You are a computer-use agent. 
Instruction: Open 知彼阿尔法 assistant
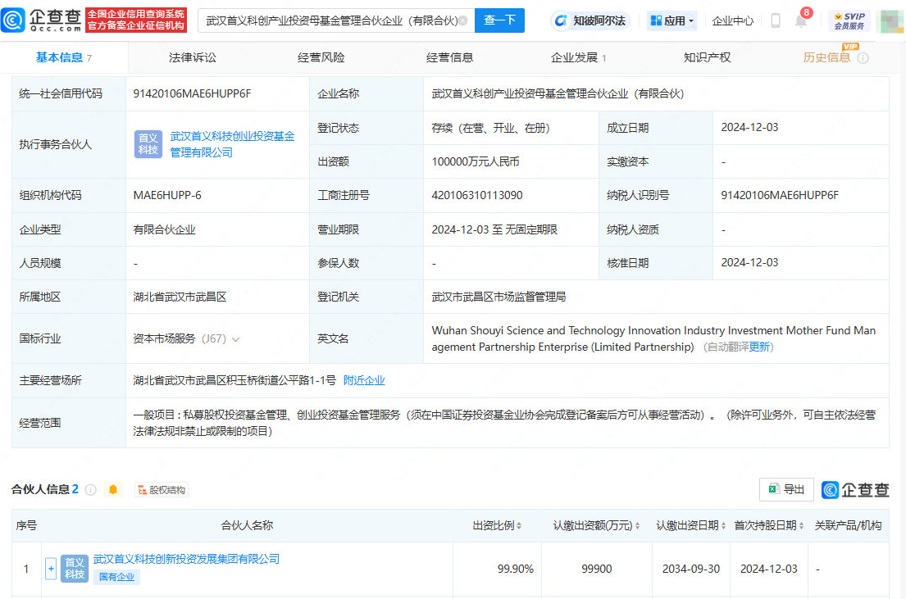coord(590,20)
